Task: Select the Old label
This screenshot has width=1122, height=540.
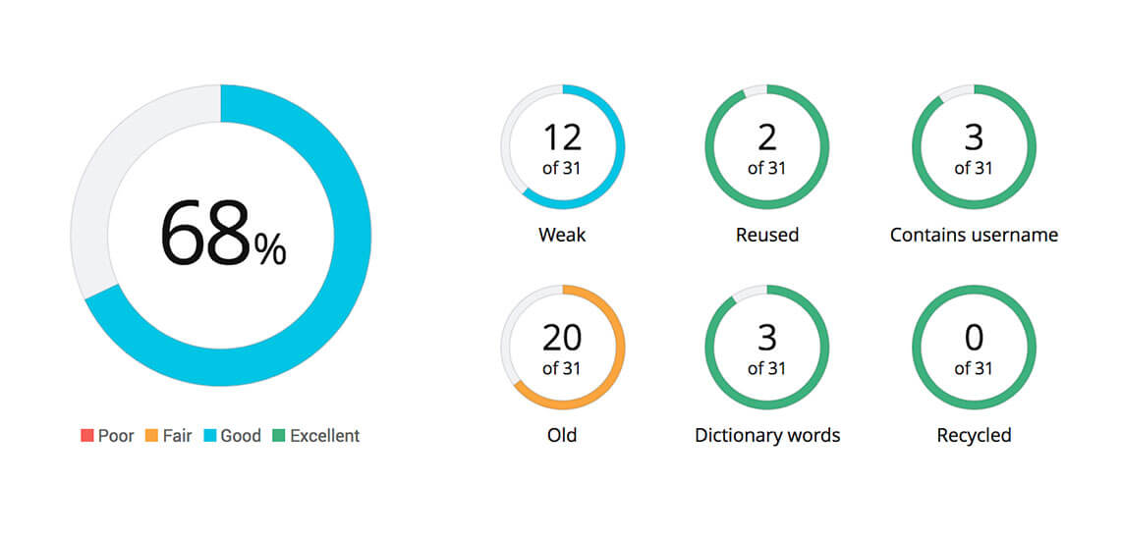Action: click(x=562, y=435)
